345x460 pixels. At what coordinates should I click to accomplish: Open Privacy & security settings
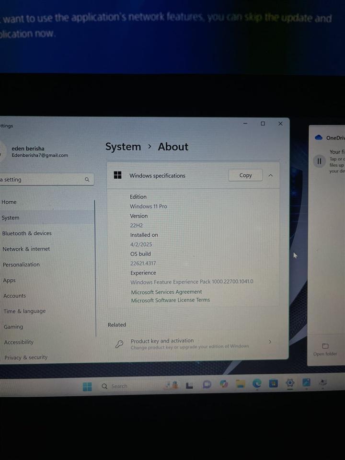point(47,357)
